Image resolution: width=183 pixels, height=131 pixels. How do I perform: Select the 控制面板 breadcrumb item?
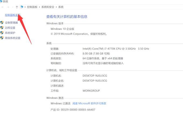[x=32, y=7]
